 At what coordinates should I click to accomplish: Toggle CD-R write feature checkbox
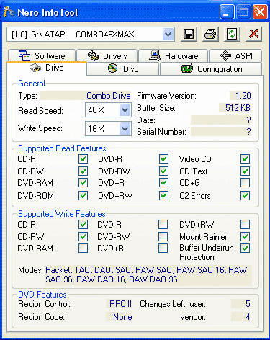(x=83, y=225)
